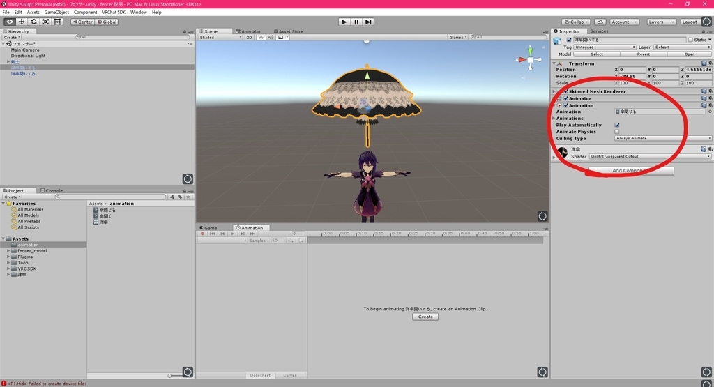Collapse the Transform component
The image size is (714, 387).
[x=554, y=63]
